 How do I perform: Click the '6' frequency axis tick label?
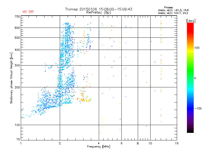click(121, 143)
